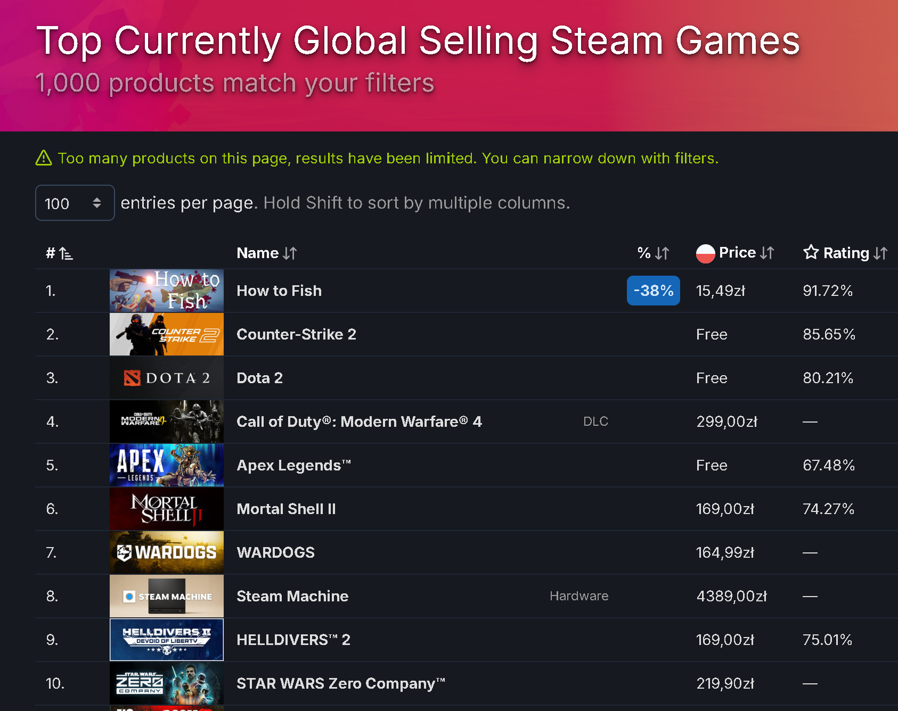Click the -38% discount badge
This screenshot has width=898, height=711.
click(654, 291)
